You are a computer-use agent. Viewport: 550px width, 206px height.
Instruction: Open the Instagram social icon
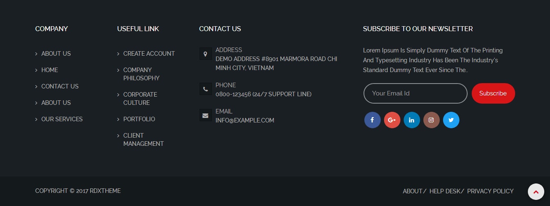click(431, 120)
